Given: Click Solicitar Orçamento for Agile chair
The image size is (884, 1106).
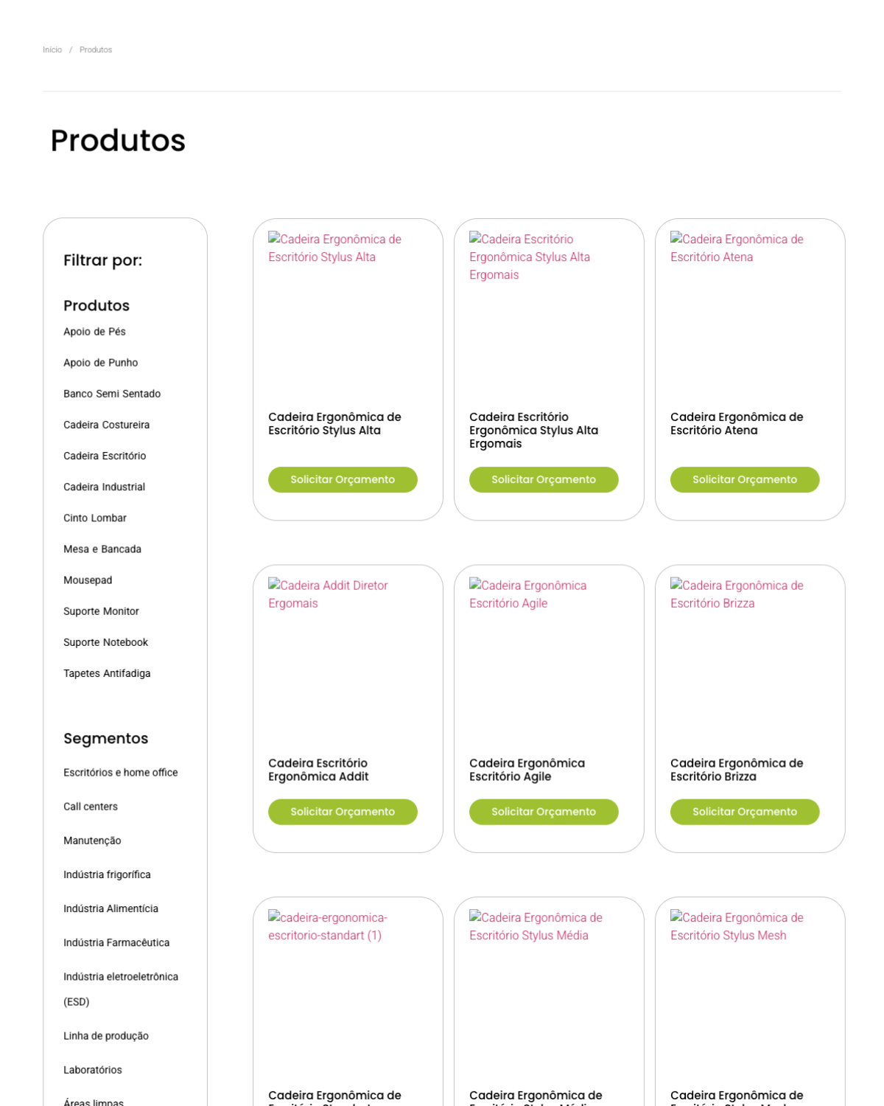Looking at the screenshot, I should click(x=544, y=812).
